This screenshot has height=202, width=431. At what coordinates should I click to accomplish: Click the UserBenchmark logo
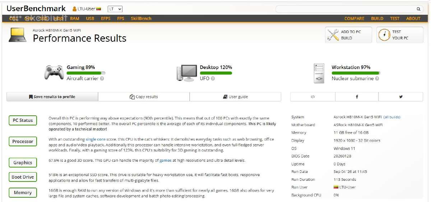click(36, 9)
